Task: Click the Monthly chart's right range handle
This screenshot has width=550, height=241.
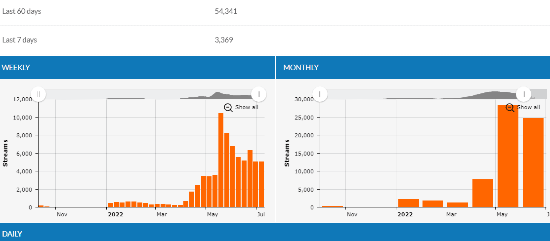Action: pyautogui.click(x=523, y=94)
